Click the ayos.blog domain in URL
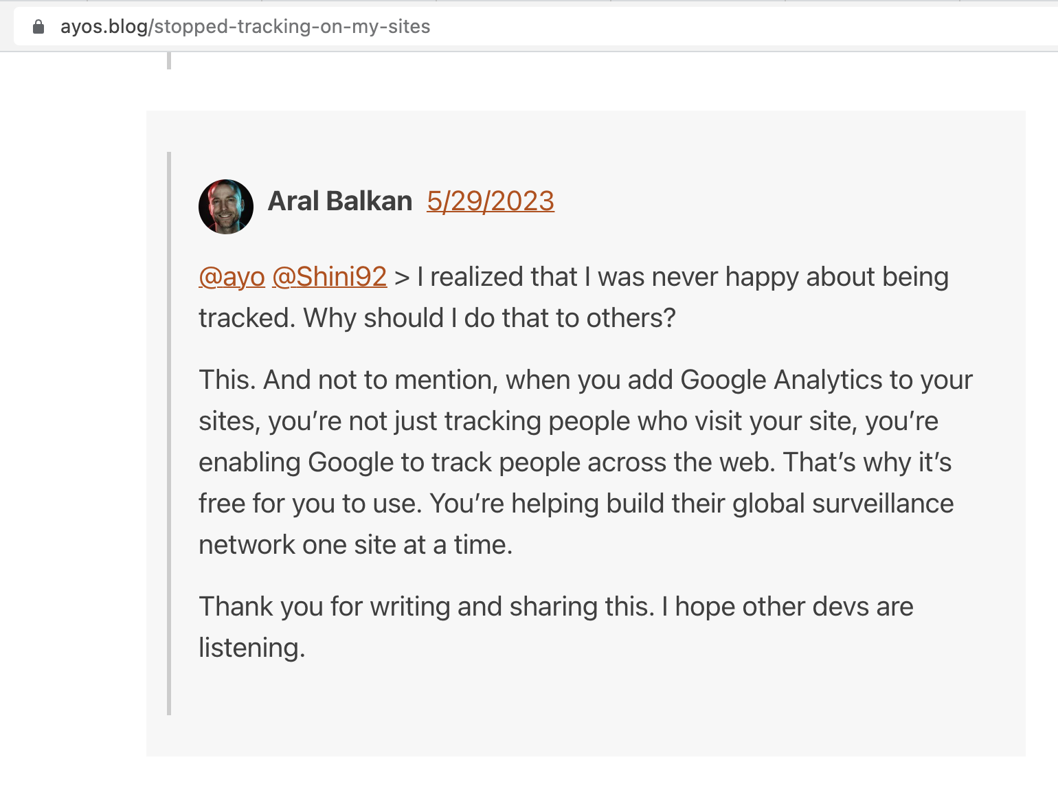The height and width of the screenshot is (786, 1058). [104, 27]
